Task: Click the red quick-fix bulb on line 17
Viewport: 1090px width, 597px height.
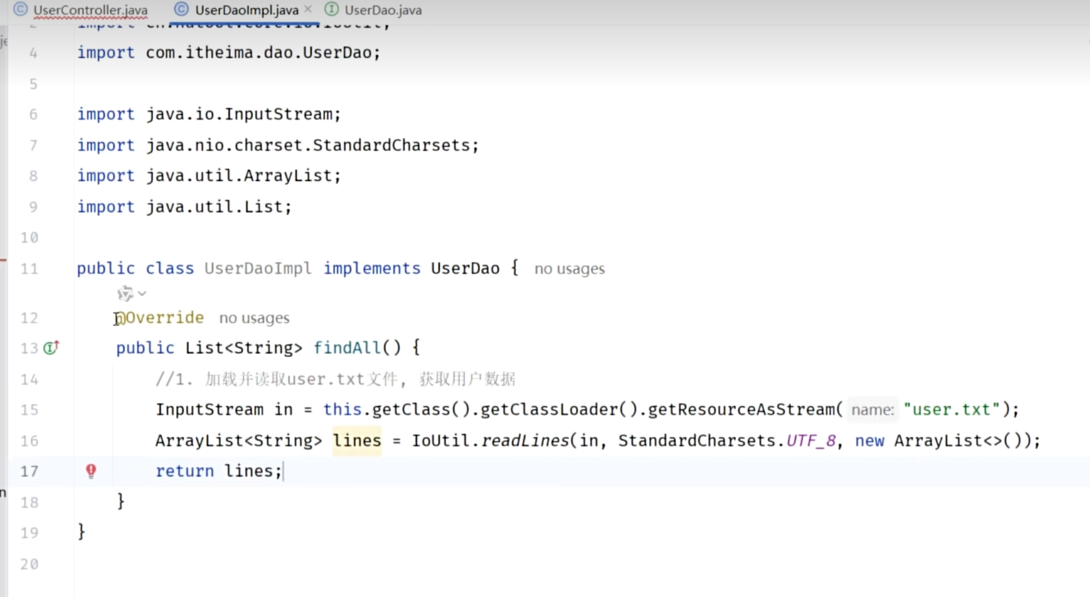Action: click(91, 471)
